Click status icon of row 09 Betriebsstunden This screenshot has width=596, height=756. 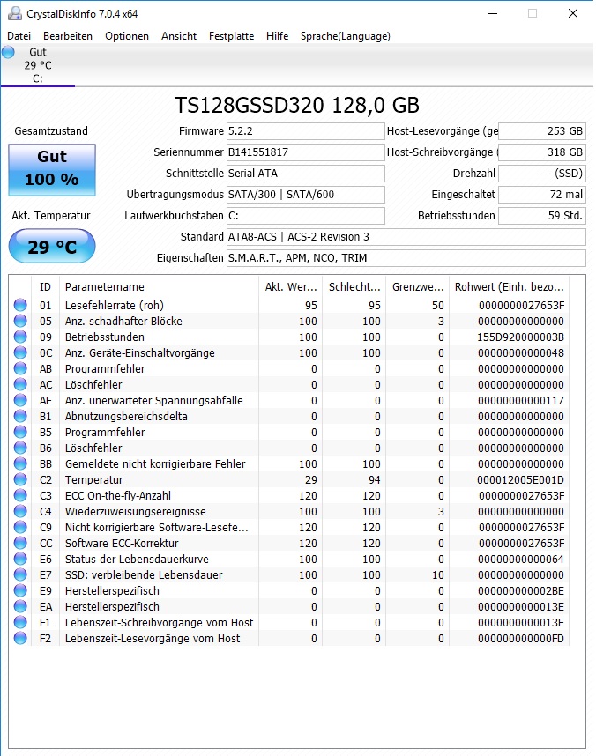point(20,337)
